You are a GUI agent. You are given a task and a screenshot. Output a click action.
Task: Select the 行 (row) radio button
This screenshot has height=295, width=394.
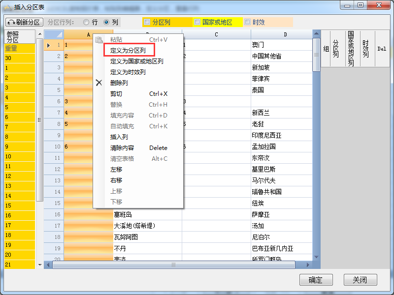click(x=86, y=22)
